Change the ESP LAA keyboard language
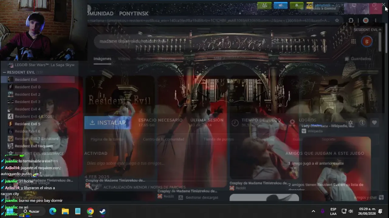389x218 pixels. coord(333,211)
